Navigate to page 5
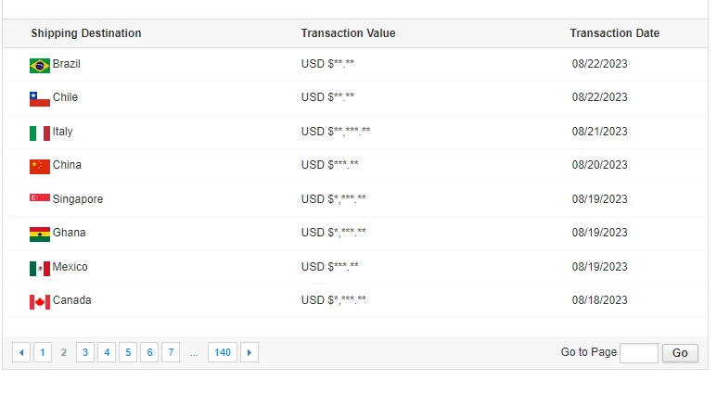This screenshot has height=393, width=717. tap(128, 352)
